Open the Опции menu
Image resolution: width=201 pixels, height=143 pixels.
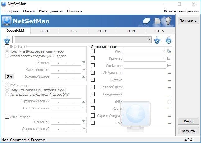coord(29,11)
